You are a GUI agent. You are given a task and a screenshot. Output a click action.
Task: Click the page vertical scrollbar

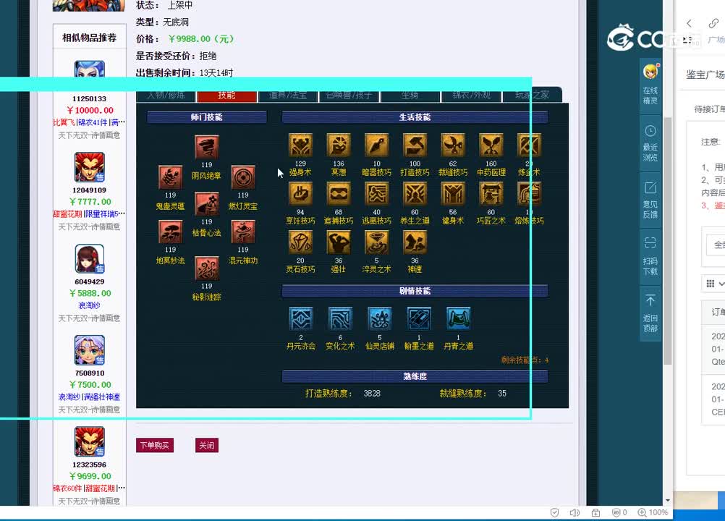[x=668, y=240]
